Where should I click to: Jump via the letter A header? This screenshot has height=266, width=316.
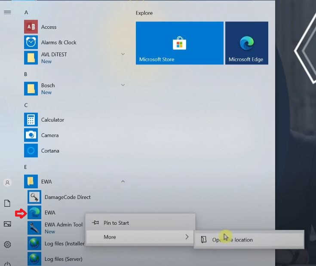click(x=26, y=13)
